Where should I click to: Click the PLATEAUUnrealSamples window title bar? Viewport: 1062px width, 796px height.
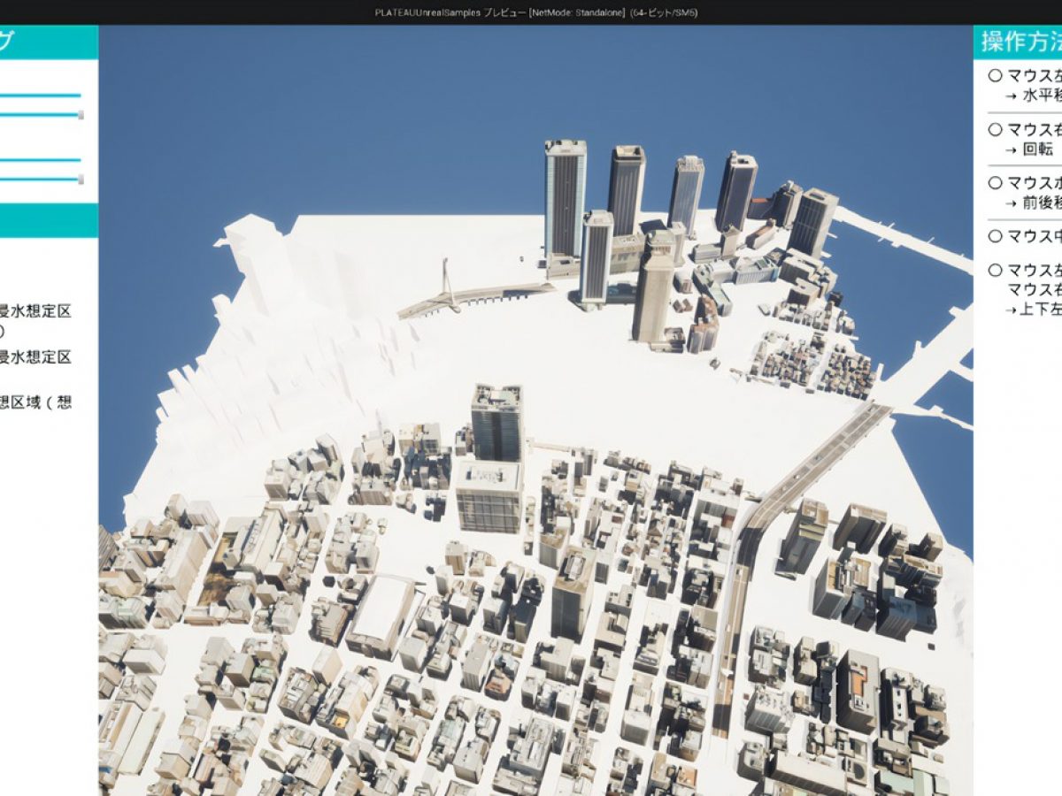(531, 12)
